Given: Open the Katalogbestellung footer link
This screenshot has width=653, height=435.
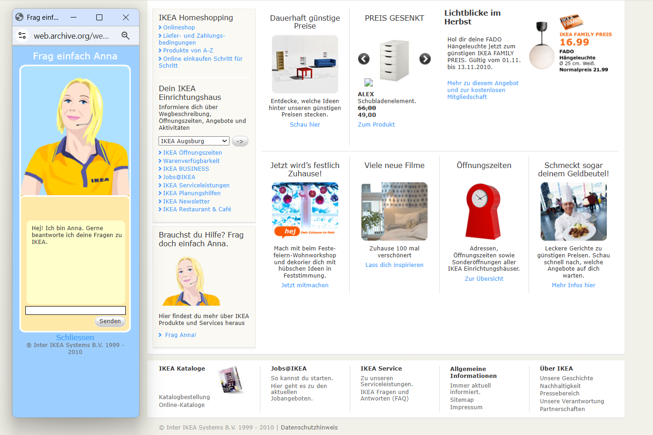Looking at the screenshot, I should 184,397.
